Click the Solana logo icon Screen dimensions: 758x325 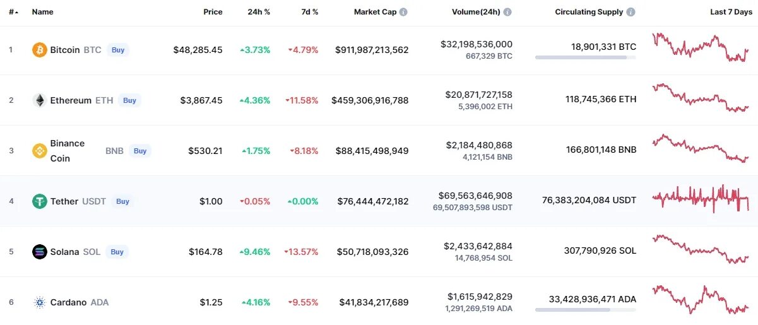[x=40, y=252]
